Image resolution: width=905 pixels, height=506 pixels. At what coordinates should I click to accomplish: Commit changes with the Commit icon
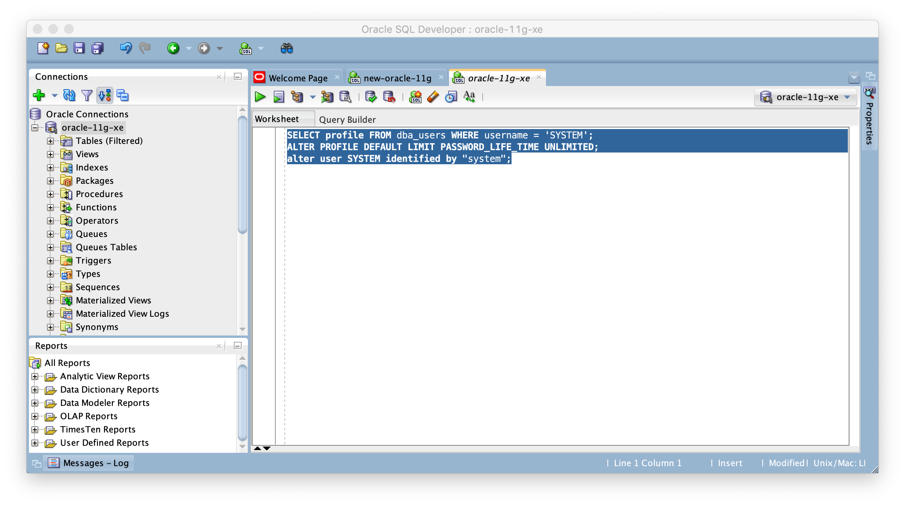tap(371, 97)
